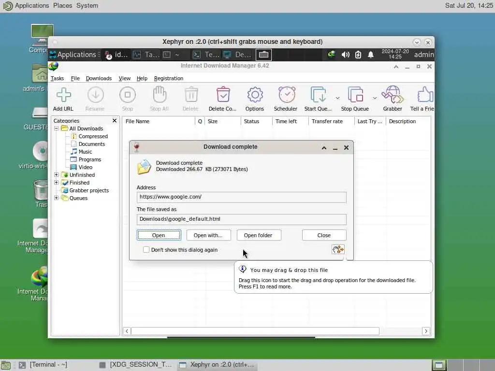Screen dimensions: 495x371
Task: Open Options gear in IDM toolbar
Action: [255, 95]
